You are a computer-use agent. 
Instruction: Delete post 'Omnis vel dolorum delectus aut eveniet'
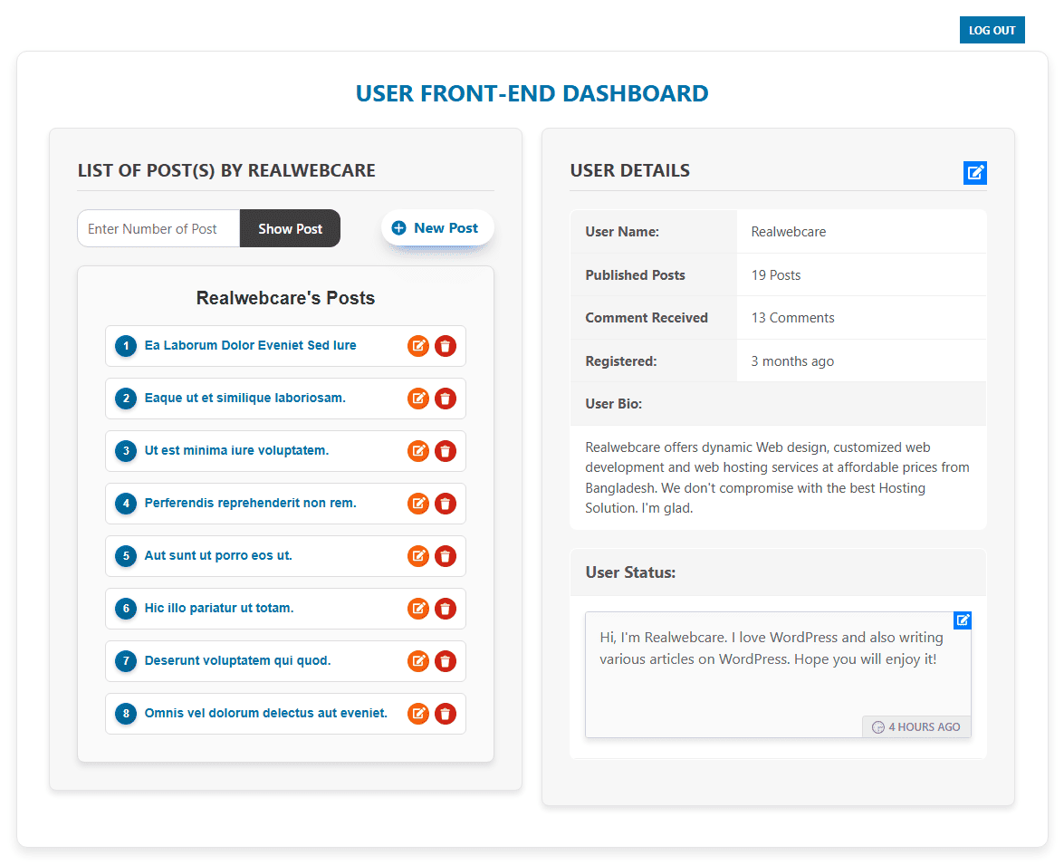445,714
